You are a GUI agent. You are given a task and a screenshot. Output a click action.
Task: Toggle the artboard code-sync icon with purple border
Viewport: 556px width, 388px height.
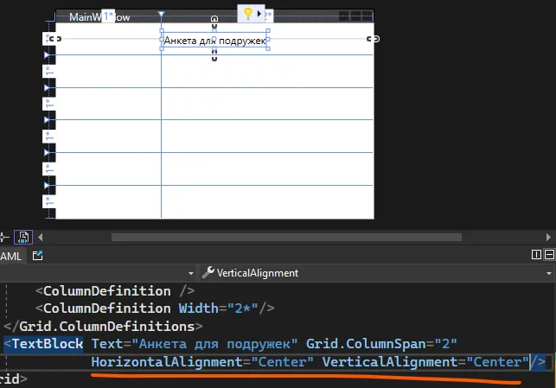tap(23, 237)
